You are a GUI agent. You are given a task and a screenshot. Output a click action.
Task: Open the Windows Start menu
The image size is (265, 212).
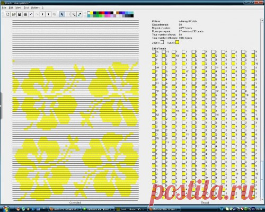click(5, 209)
